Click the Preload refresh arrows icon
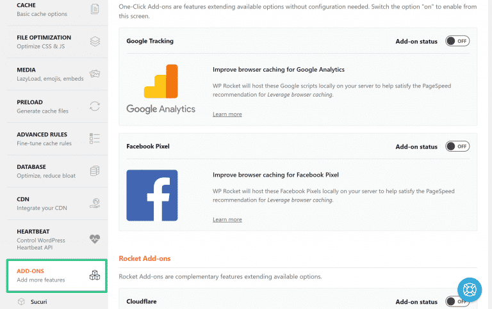 [95, 106]
